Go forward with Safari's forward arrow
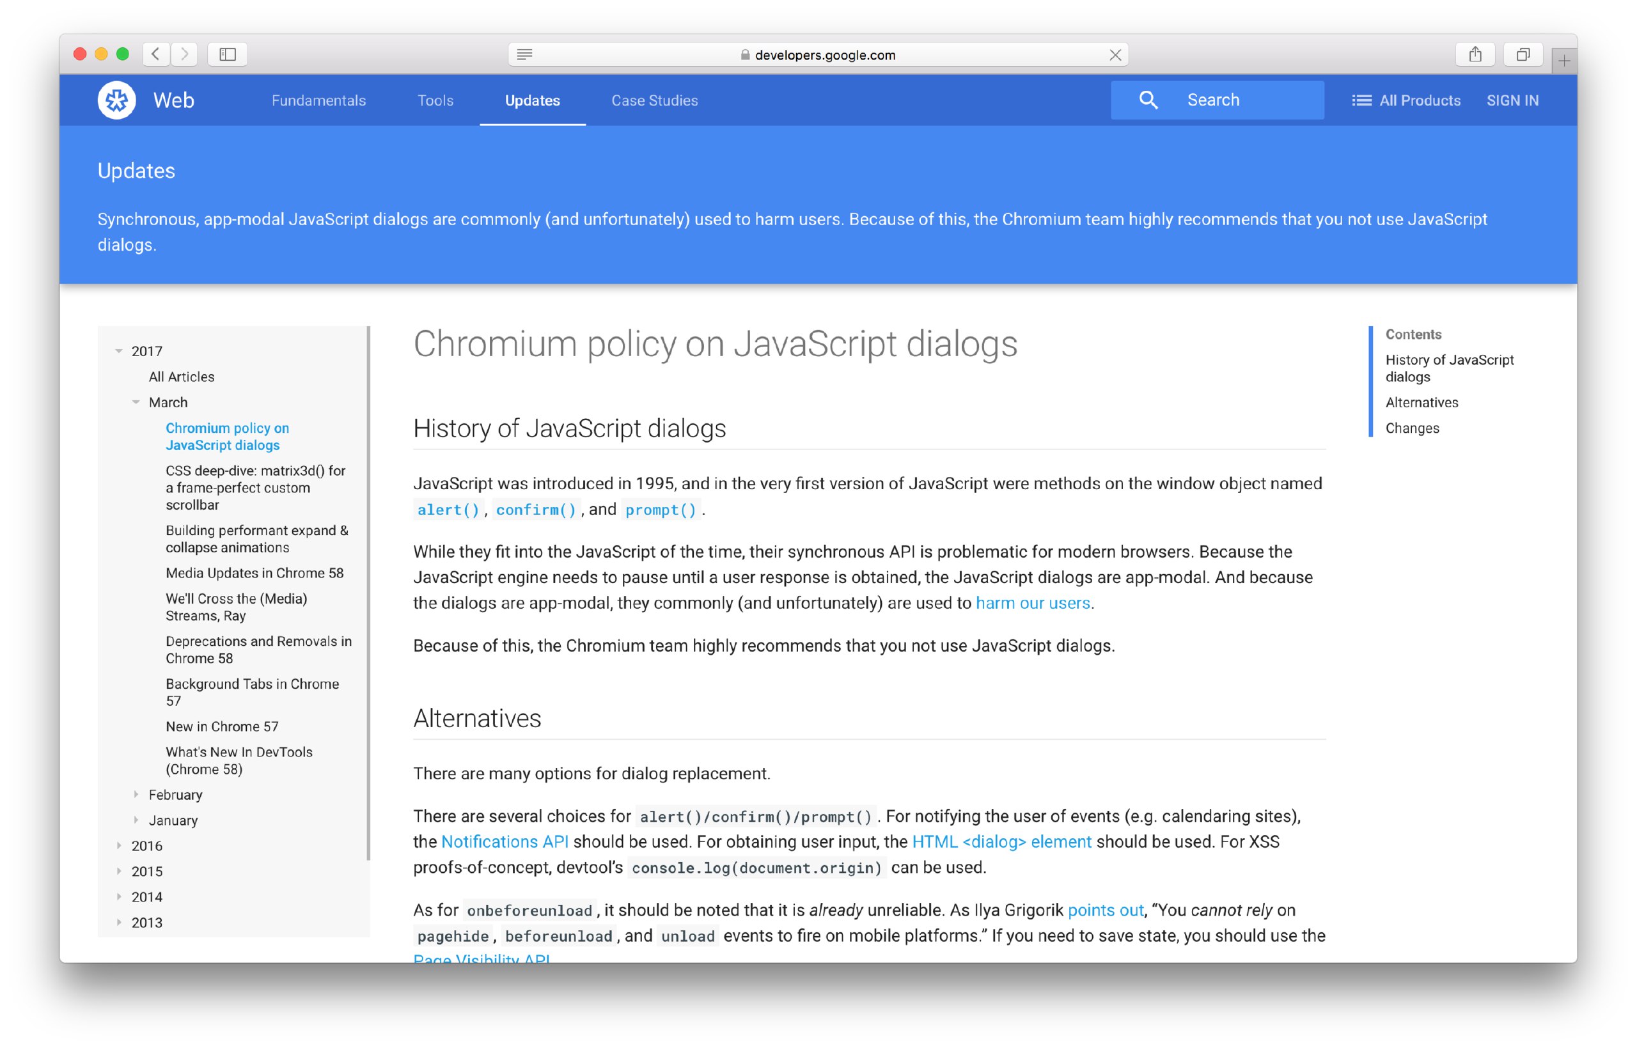Screen dimensions: 1637x1048 pos(184,54)
